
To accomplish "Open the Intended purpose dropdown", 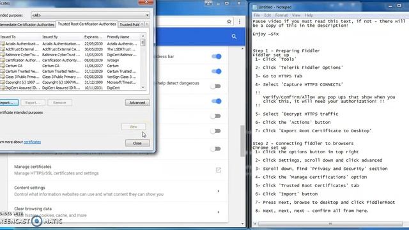I will [x=90, y=15].
